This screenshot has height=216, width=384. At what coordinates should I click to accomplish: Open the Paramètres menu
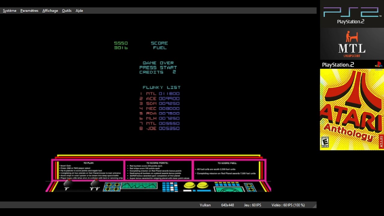pos(29,11)
